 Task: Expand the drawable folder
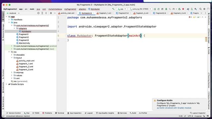(12, 55)
